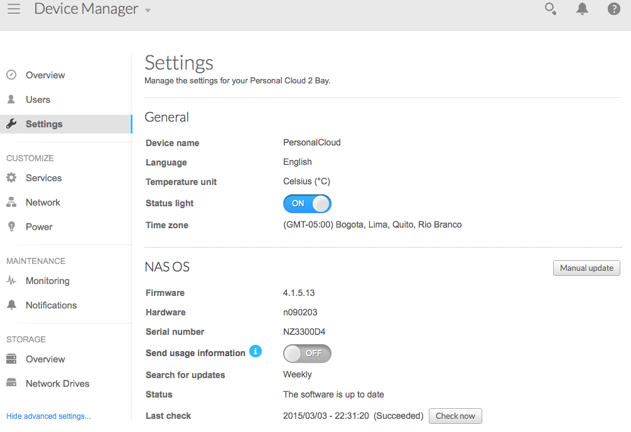Expand the Device Manager dropdown arrow
Viewport: 631px width, 432px height.
(x=148, y=11)
